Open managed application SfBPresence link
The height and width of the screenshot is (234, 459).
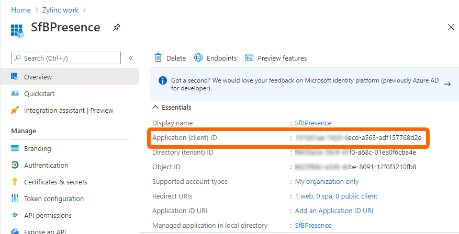pos(313,225)
